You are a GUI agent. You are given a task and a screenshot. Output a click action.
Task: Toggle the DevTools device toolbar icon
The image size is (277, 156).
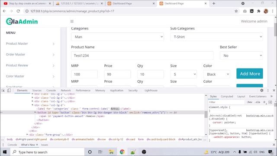tap(9, 91)
